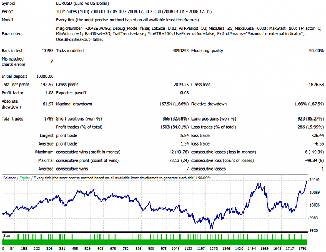Click the 10141 y-axis label on chart
Viewport: 326px width, 252px height.
[315, 179]
